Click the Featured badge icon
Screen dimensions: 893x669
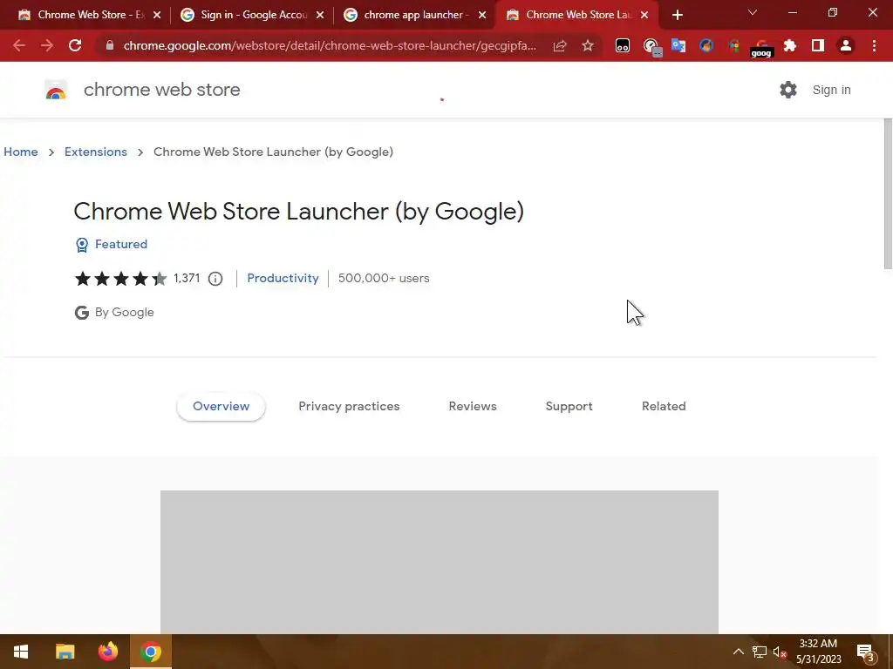pos(82,245)
